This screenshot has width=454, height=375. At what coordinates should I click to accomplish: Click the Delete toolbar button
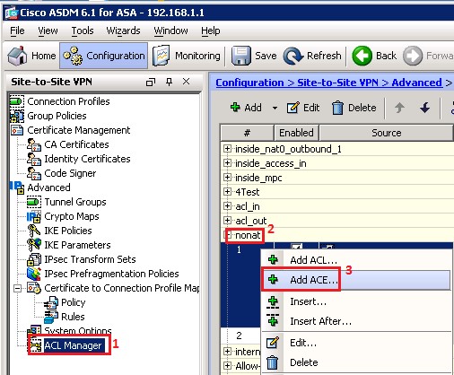pos(354,108)
